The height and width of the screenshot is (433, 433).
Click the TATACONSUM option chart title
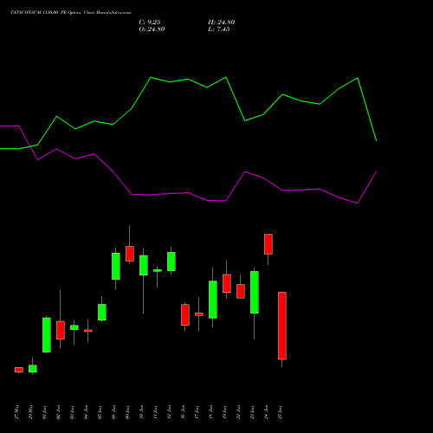point(71,13)
